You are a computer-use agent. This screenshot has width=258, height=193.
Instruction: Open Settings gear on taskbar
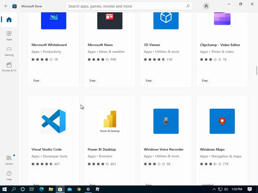pyautogui.click(x=88, y=189)
